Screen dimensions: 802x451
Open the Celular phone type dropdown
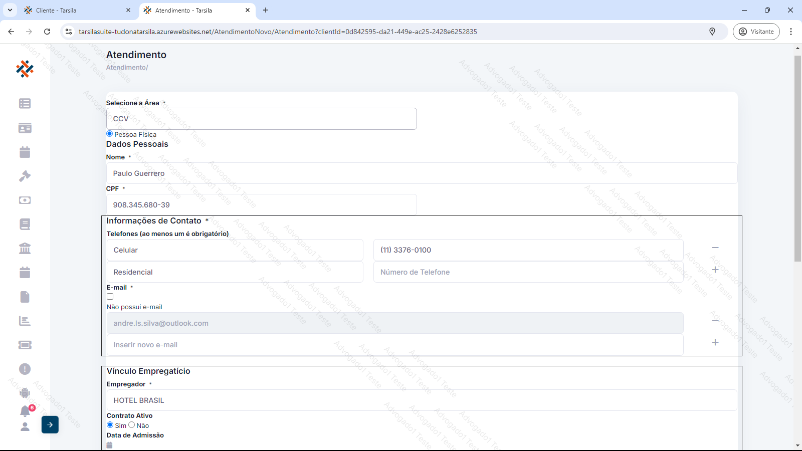pyautogui.click(x=235, y=250)
